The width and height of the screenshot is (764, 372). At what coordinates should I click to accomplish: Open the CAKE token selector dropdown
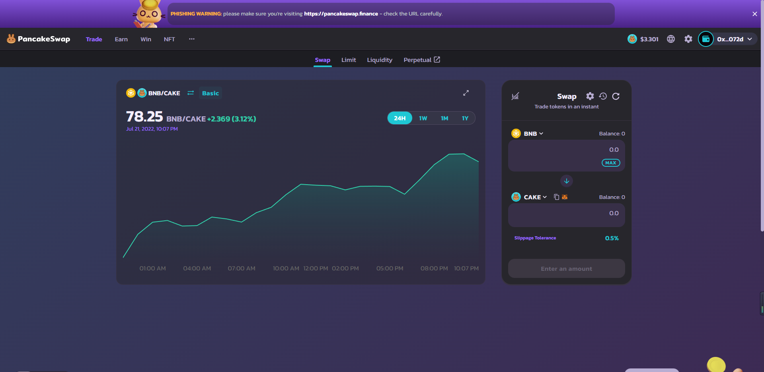530,197
